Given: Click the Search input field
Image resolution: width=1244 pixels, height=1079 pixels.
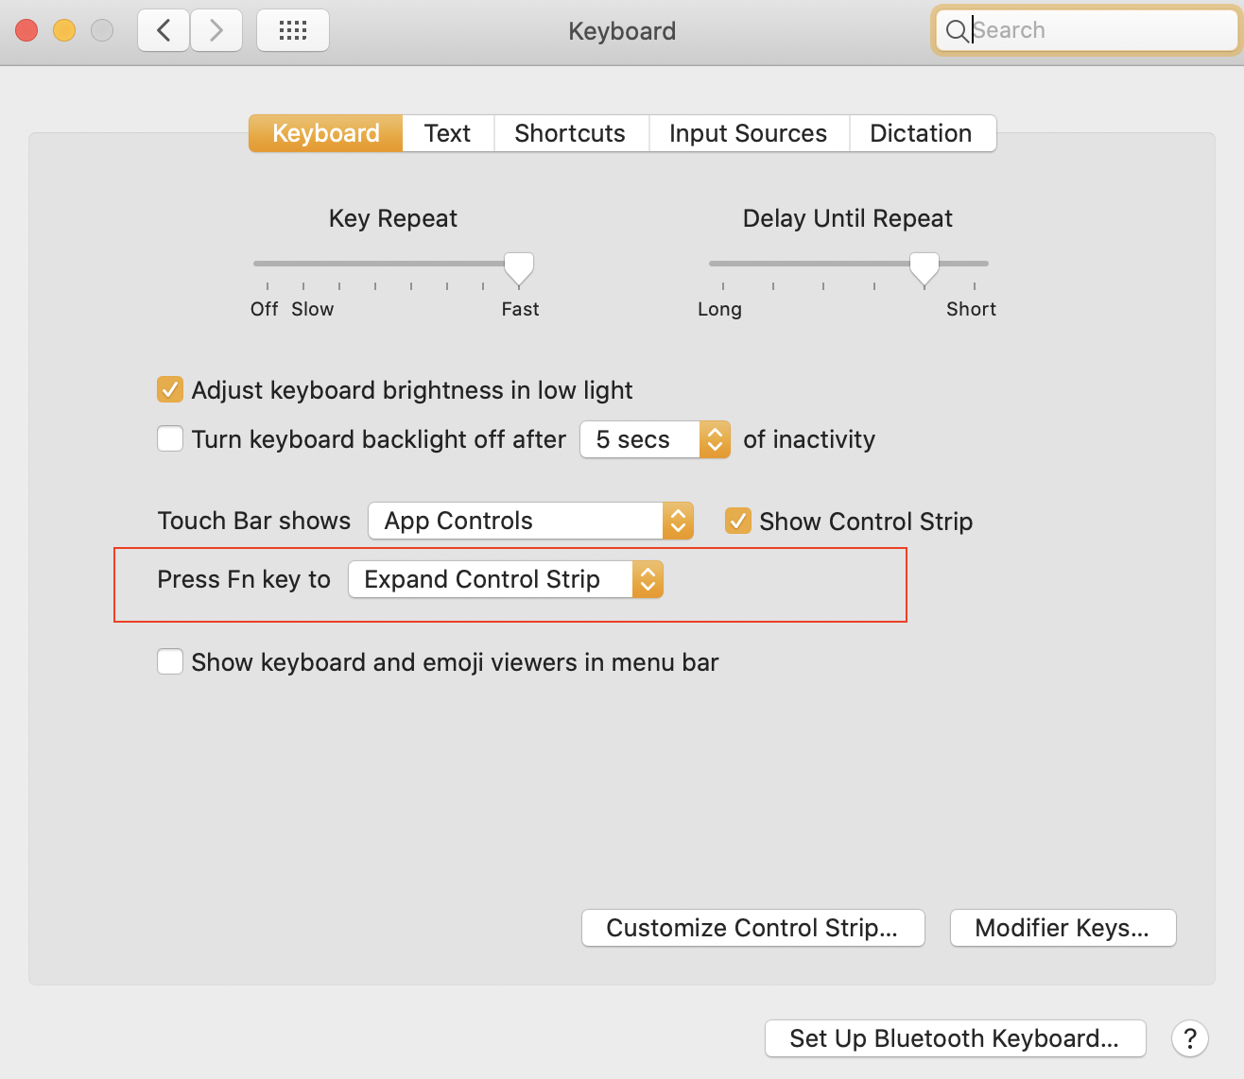Looking at the screenshot, I should [1097, 30].
